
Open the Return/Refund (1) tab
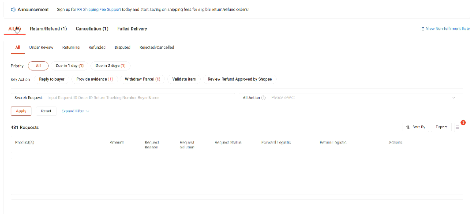(48, 29)
